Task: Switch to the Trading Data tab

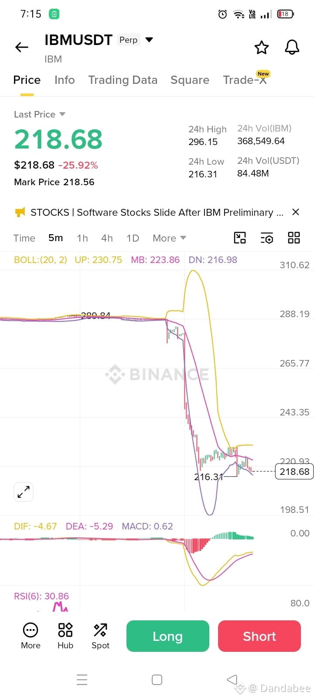Action: (x=123, y=80)
